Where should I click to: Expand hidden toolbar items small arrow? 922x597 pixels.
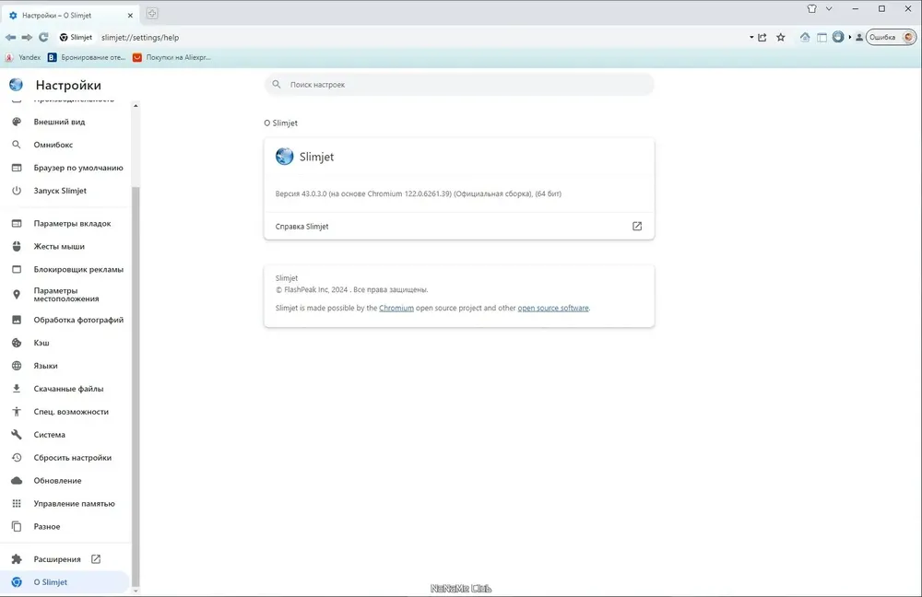click(x=850, y=37)
